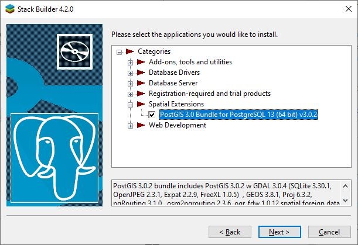Select the Add-ons, tools and utilities label
Image resolution: width=358 pixels, height=245 pixels.
click(190, 62)
